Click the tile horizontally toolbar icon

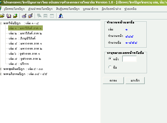45,16
